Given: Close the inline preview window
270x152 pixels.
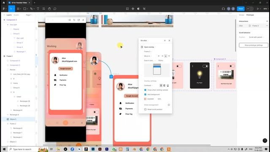Looking at the screenshot, I should [x=83, y=20].
